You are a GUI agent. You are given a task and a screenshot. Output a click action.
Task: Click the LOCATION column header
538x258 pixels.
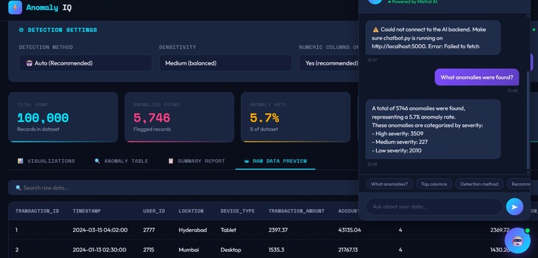click(x=191, y=211)
